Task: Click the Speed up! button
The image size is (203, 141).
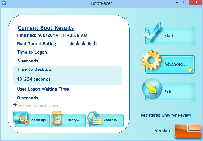Action: coord(32,120)
